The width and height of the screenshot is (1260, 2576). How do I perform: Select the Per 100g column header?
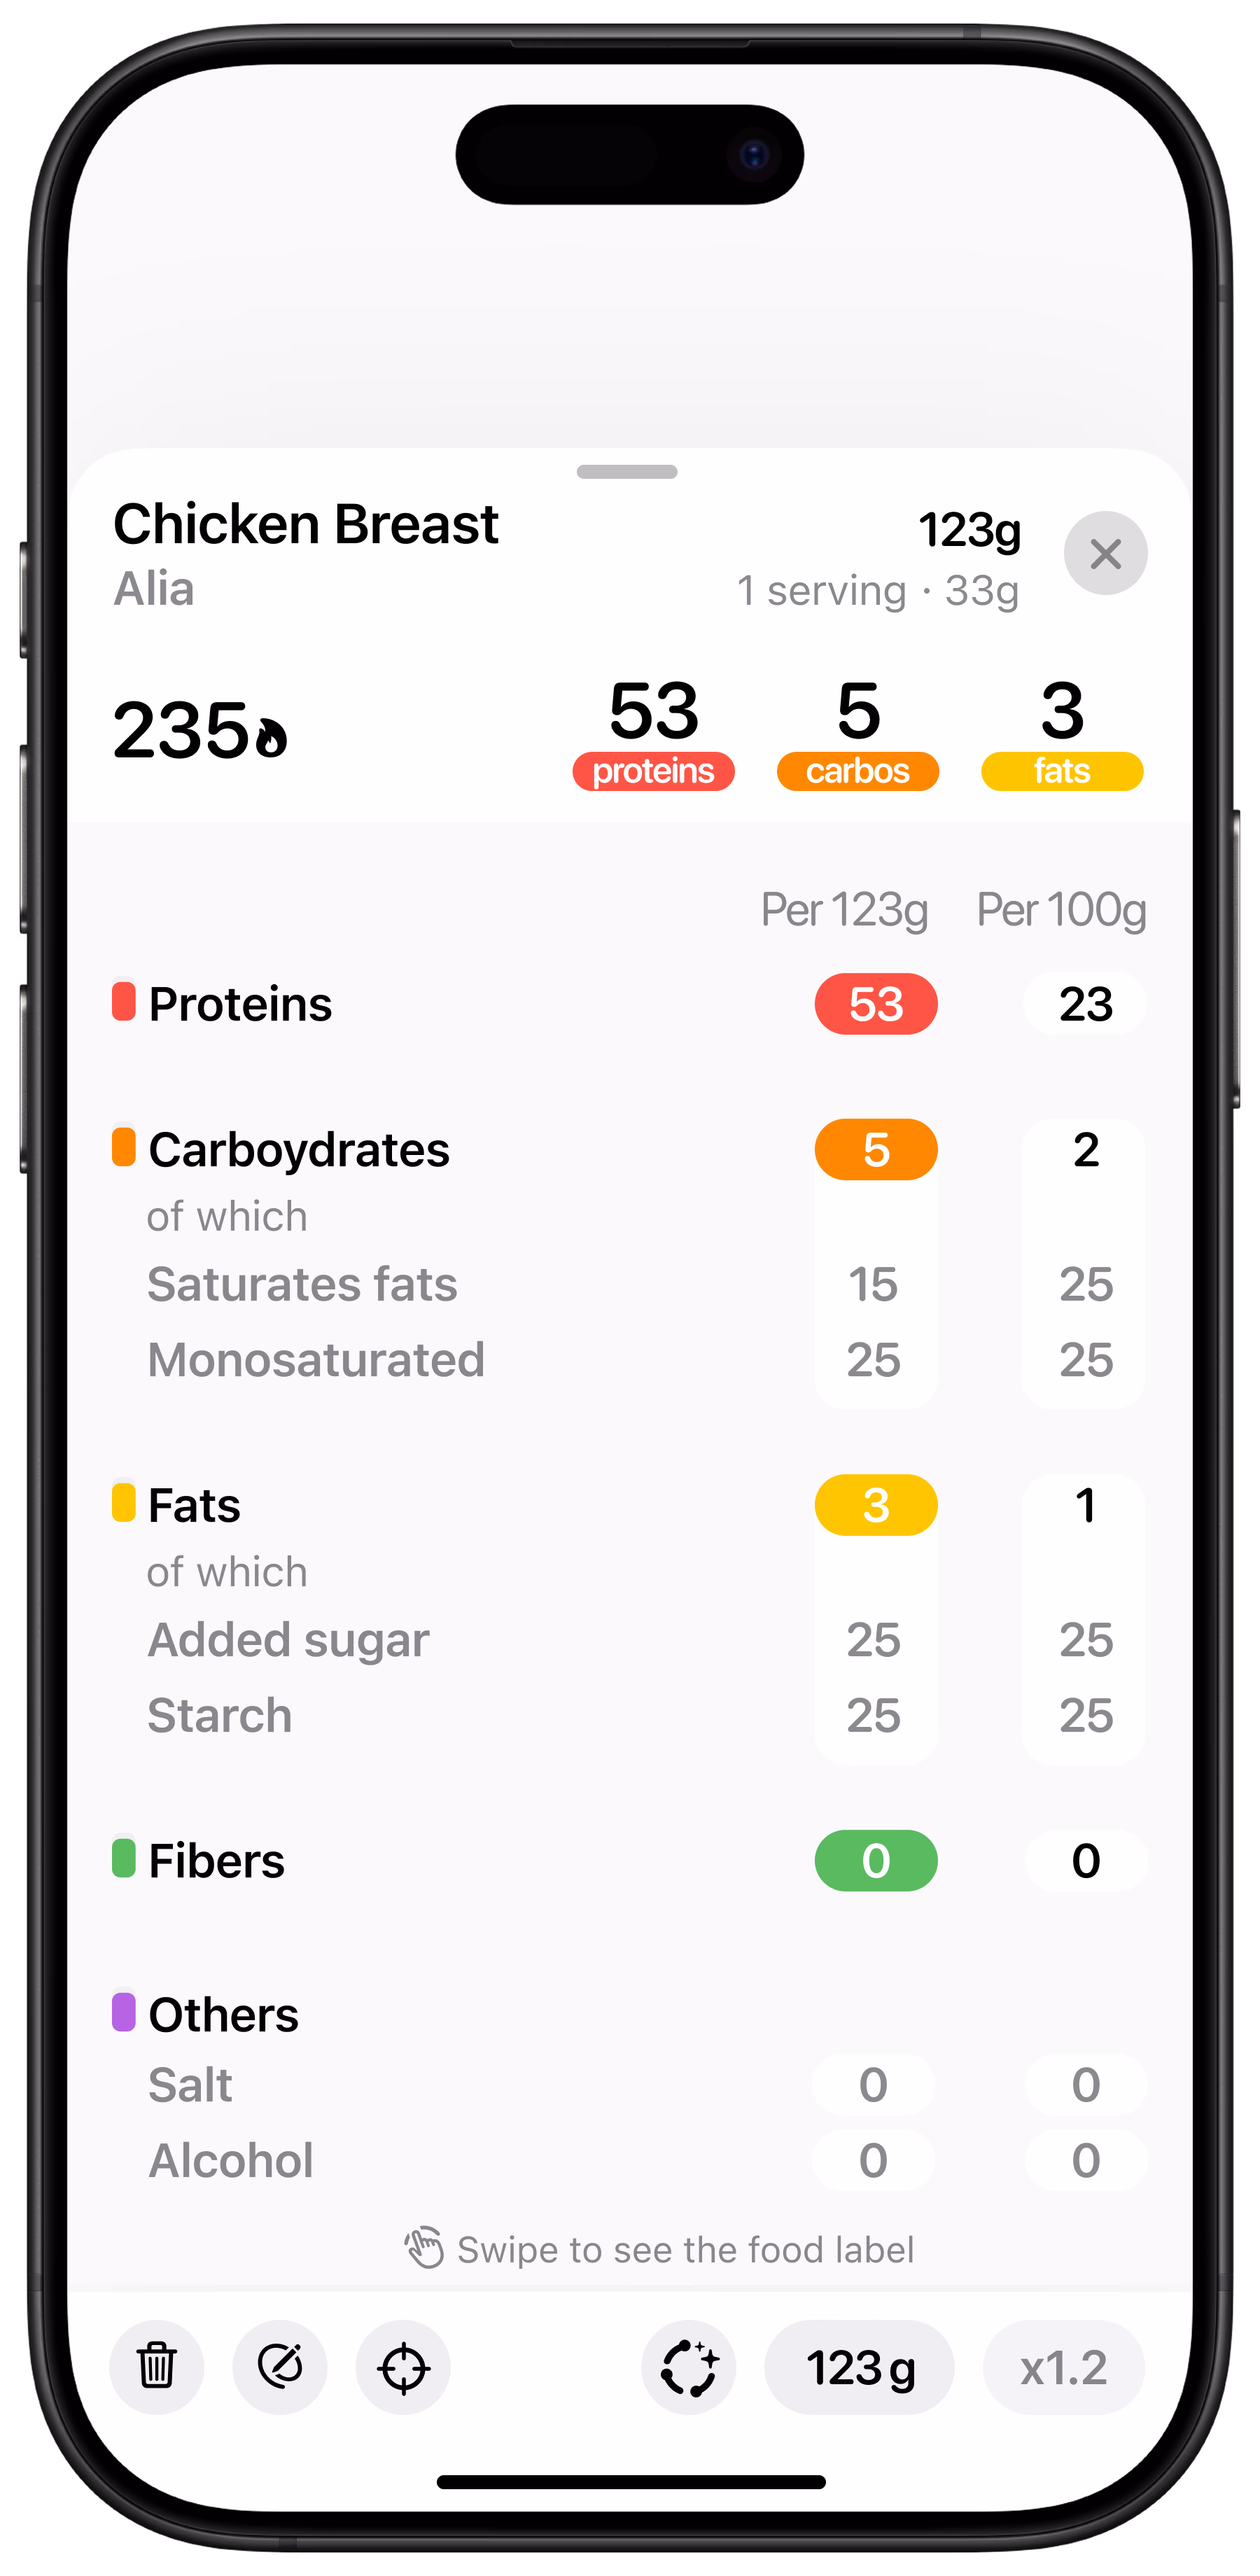point(1061,910)
